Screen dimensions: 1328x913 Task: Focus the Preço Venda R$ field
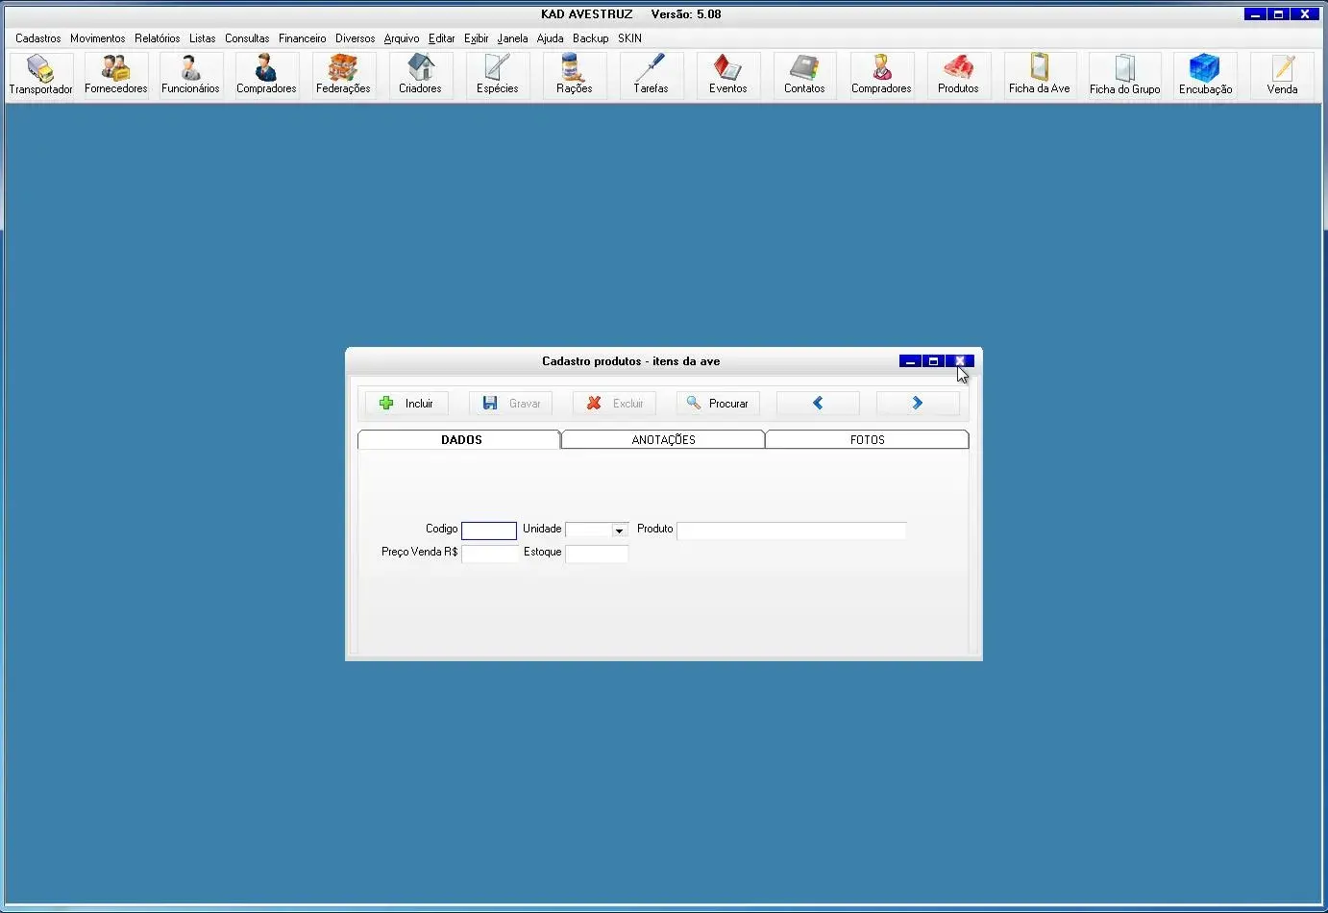click(489, 554)
